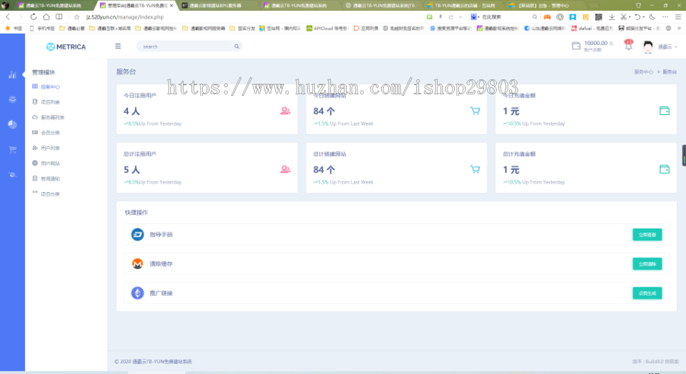Click the orange game controller toolbar icon
Viewport: 686px width, 374px height.
547,17
